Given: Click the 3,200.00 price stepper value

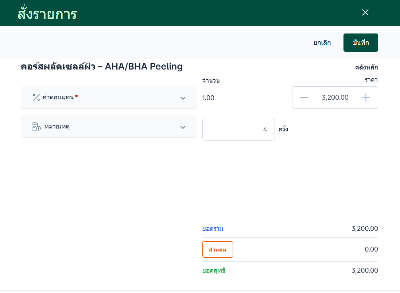Looking at the screenshot, I should tap(335, 98).
